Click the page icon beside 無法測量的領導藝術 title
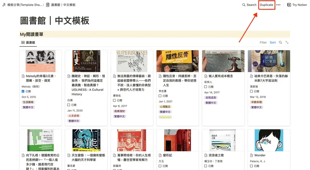 click(114, 76)
